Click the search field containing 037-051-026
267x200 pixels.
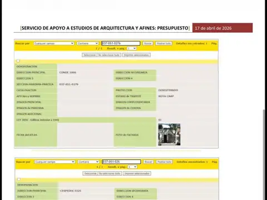click(x=121, y=162)
